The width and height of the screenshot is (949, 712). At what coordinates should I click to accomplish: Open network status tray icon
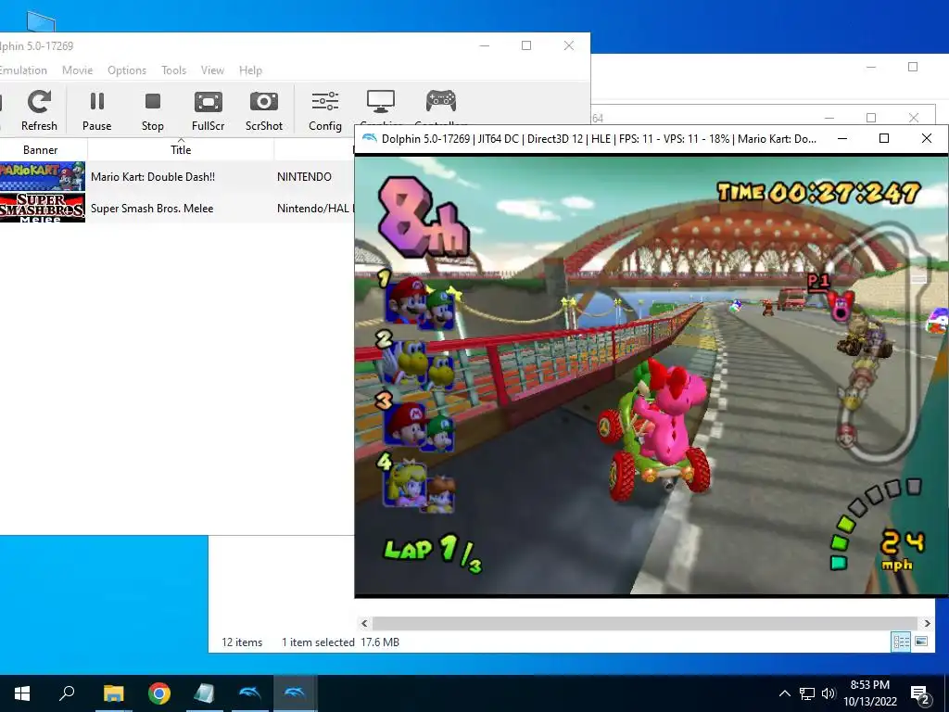[807, 693]
